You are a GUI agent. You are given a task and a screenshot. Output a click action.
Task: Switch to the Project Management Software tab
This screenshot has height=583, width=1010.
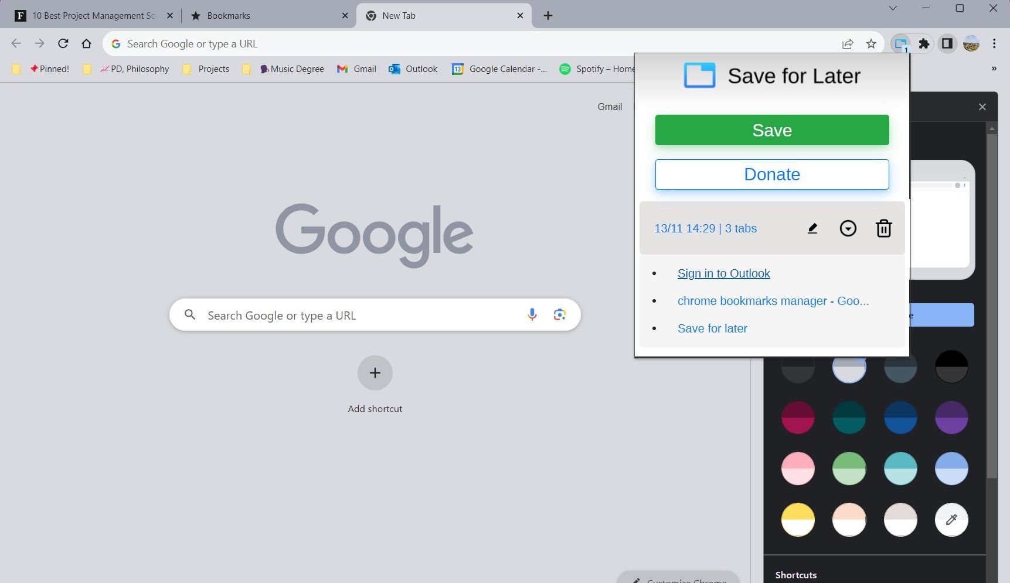coord(94,15)
